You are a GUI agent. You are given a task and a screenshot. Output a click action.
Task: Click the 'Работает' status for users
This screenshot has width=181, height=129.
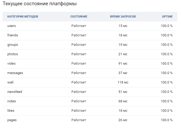pyautogui.click(x=79, y=26)
